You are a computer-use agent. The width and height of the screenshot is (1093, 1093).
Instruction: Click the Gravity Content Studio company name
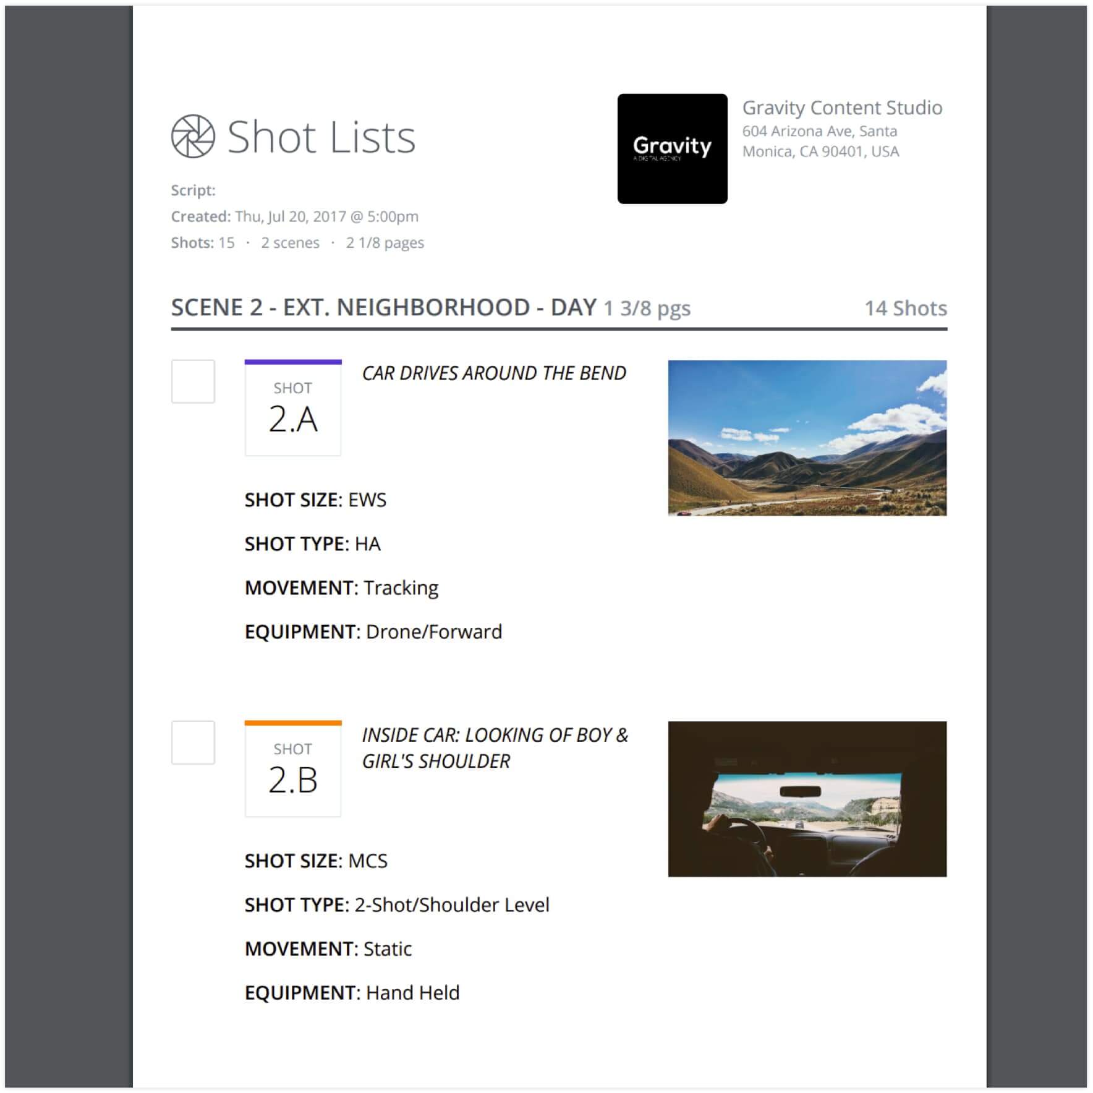pyautogui.click(x=842, y=108)
